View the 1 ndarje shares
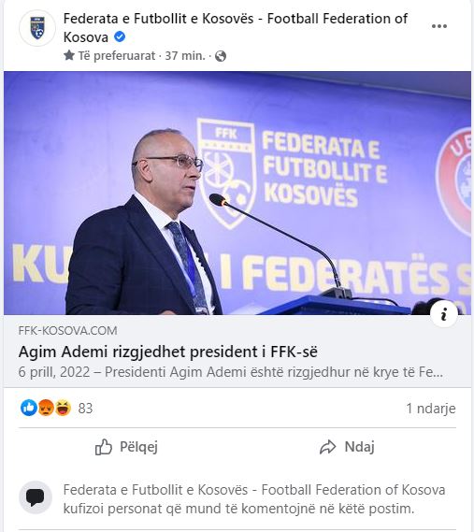This screenshot has height=532, width=474. coord(431,409)
